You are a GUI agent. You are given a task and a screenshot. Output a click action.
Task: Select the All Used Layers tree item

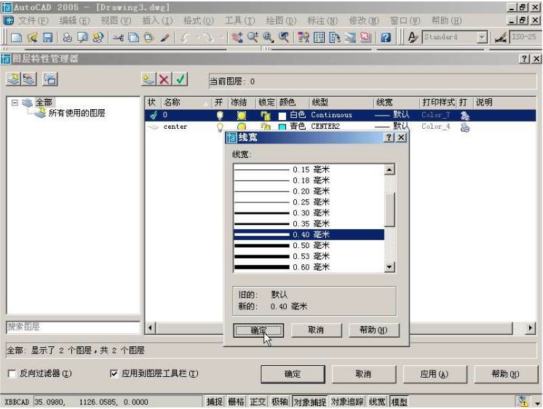76,113
